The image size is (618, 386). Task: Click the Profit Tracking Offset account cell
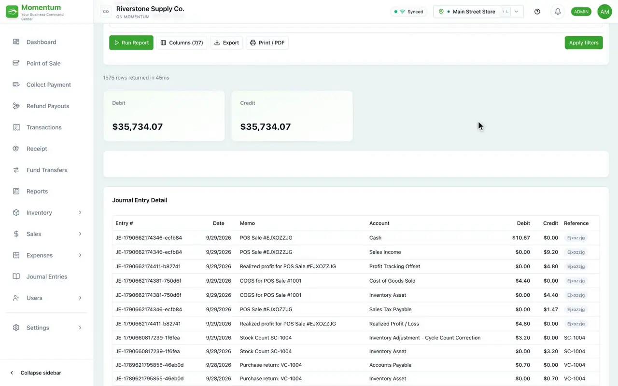[394, 266]
